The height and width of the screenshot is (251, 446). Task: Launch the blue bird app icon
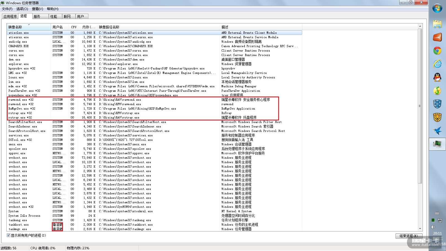click(437, 131)
